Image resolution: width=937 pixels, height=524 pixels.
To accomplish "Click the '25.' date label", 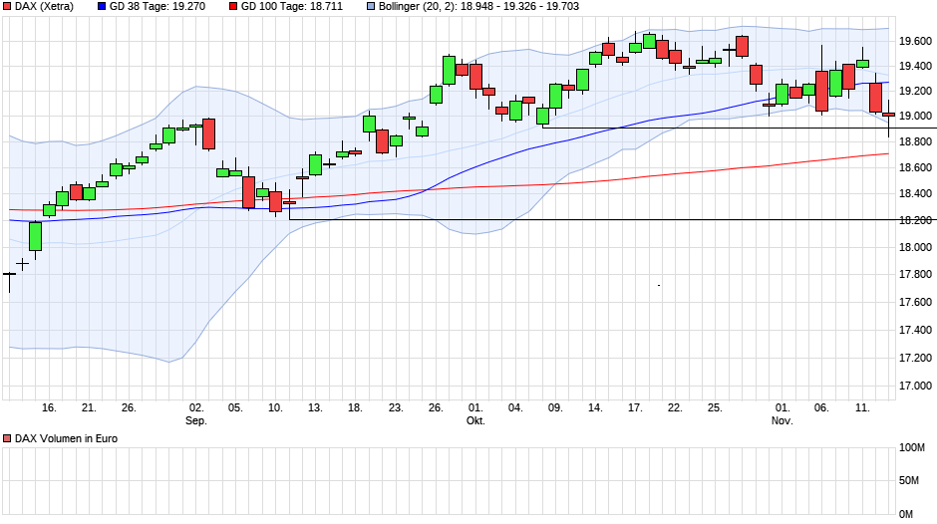I will (x=716, y=407).
